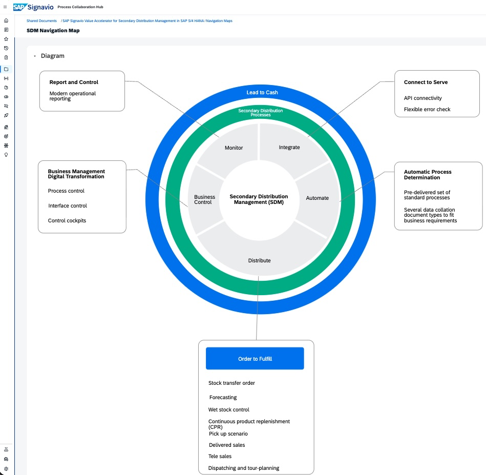Collapse the Diagram section

point(35,56)
